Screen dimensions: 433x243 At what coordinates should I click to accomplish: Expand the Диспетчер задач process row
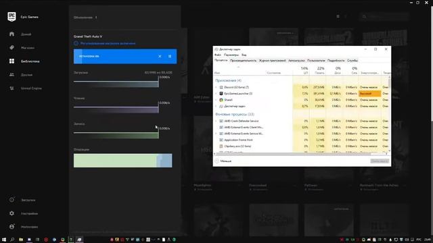[216, 106]
